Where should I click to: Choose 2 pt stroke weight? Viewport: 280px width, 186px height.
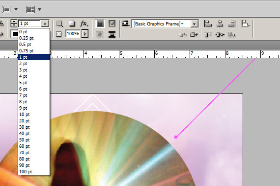point(34,64)
